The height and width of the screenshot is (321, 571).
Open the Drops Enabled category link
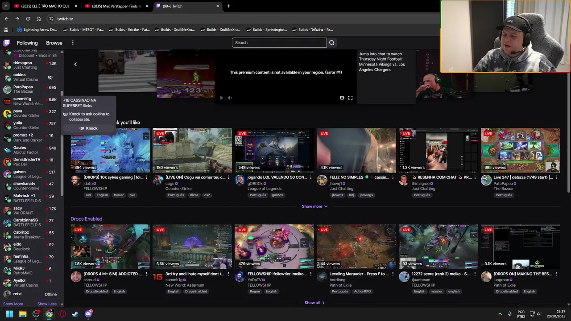86,219
